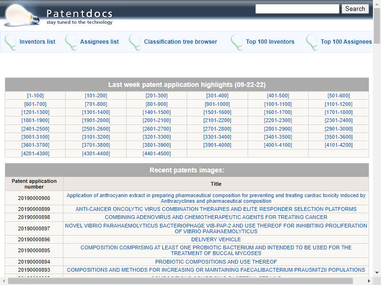Go to Top 100 Inventors

[270, 42]
